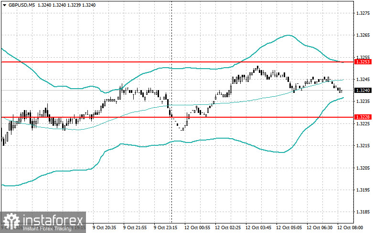Viewport: 373px width, 233px height.
Task: Select the lower red horizontal line at 1.3228
Action: pos(177,117)
